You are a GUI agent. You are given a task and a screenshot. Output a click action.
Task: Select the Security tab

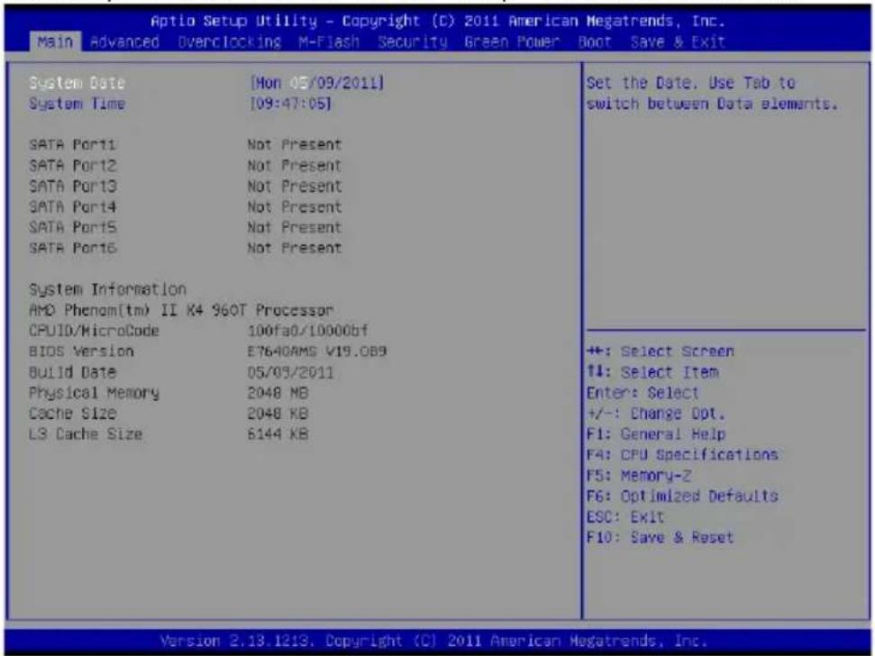click(x=413, y=41)
